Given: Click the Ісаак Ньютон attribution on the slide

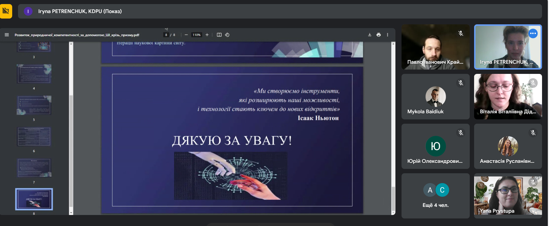Looking at the screenshot, I should point(318,118).
